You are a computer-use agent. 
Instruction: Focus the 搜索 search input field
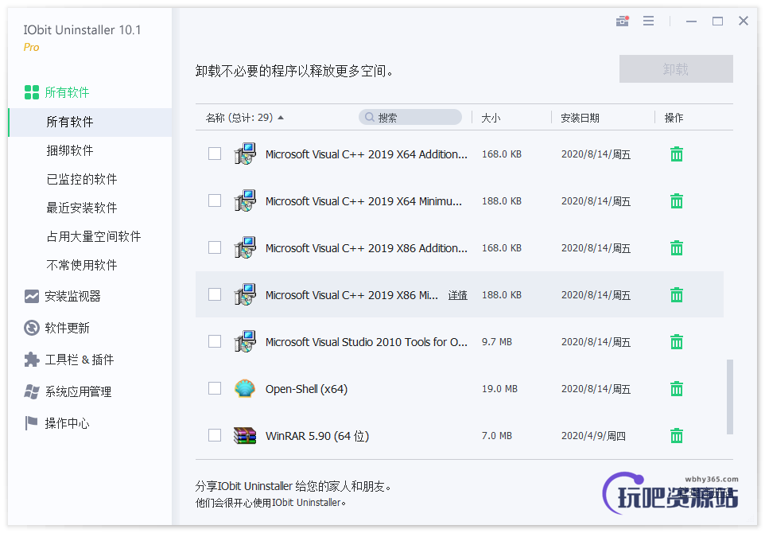[x=410, y=117]
